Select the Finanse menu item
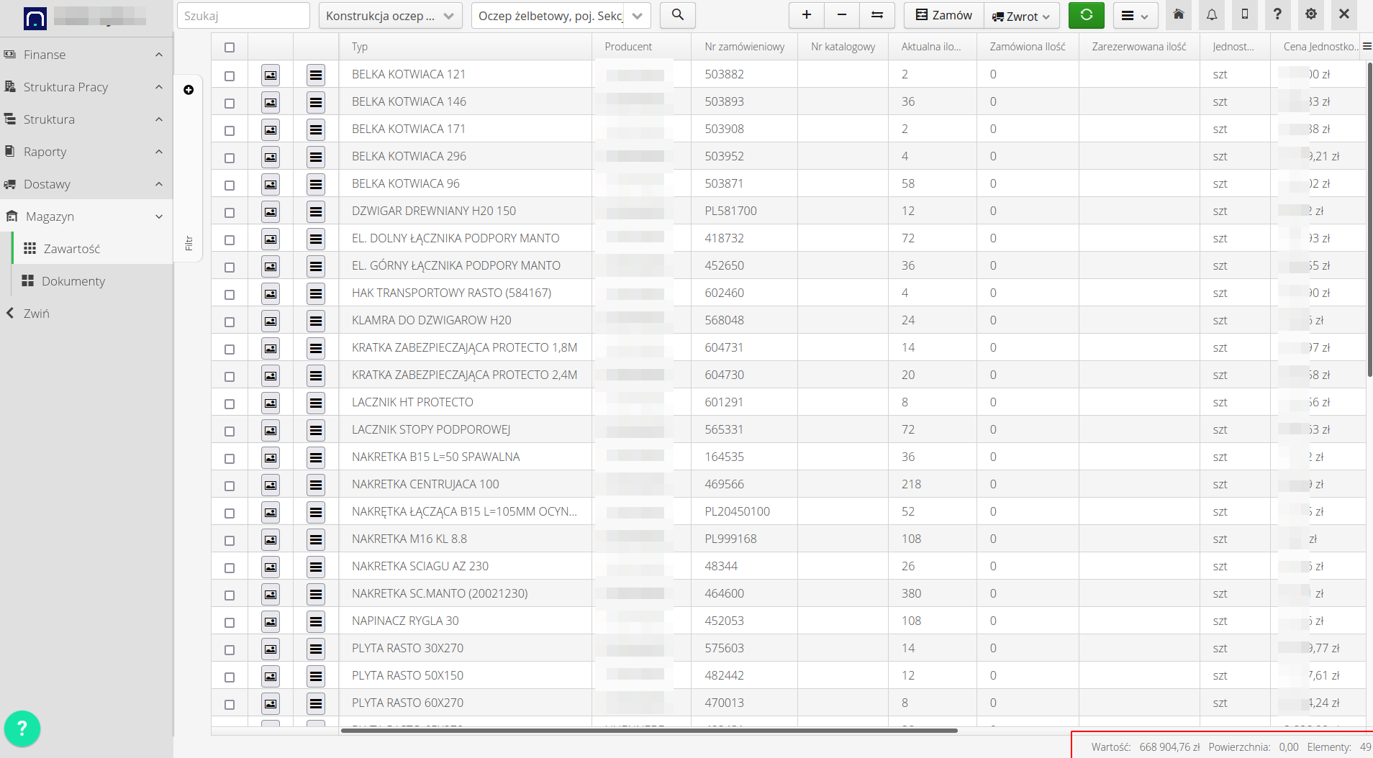 [x=45, y=55]
